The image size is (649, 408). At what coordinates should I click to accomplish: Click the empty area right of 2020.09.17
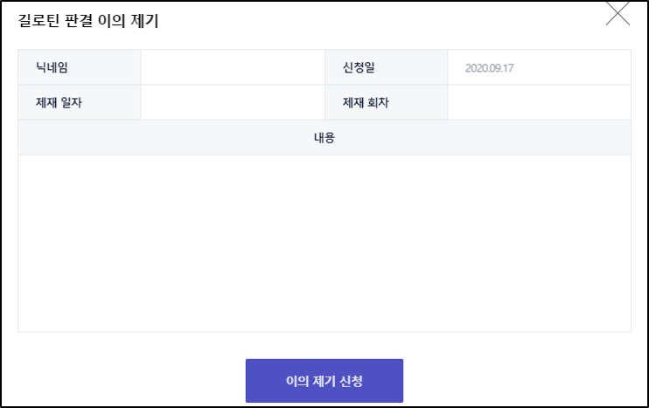[577, 67]
